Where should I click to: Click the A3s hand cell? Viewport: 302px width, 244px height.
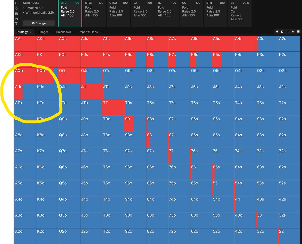pos(267,44)
